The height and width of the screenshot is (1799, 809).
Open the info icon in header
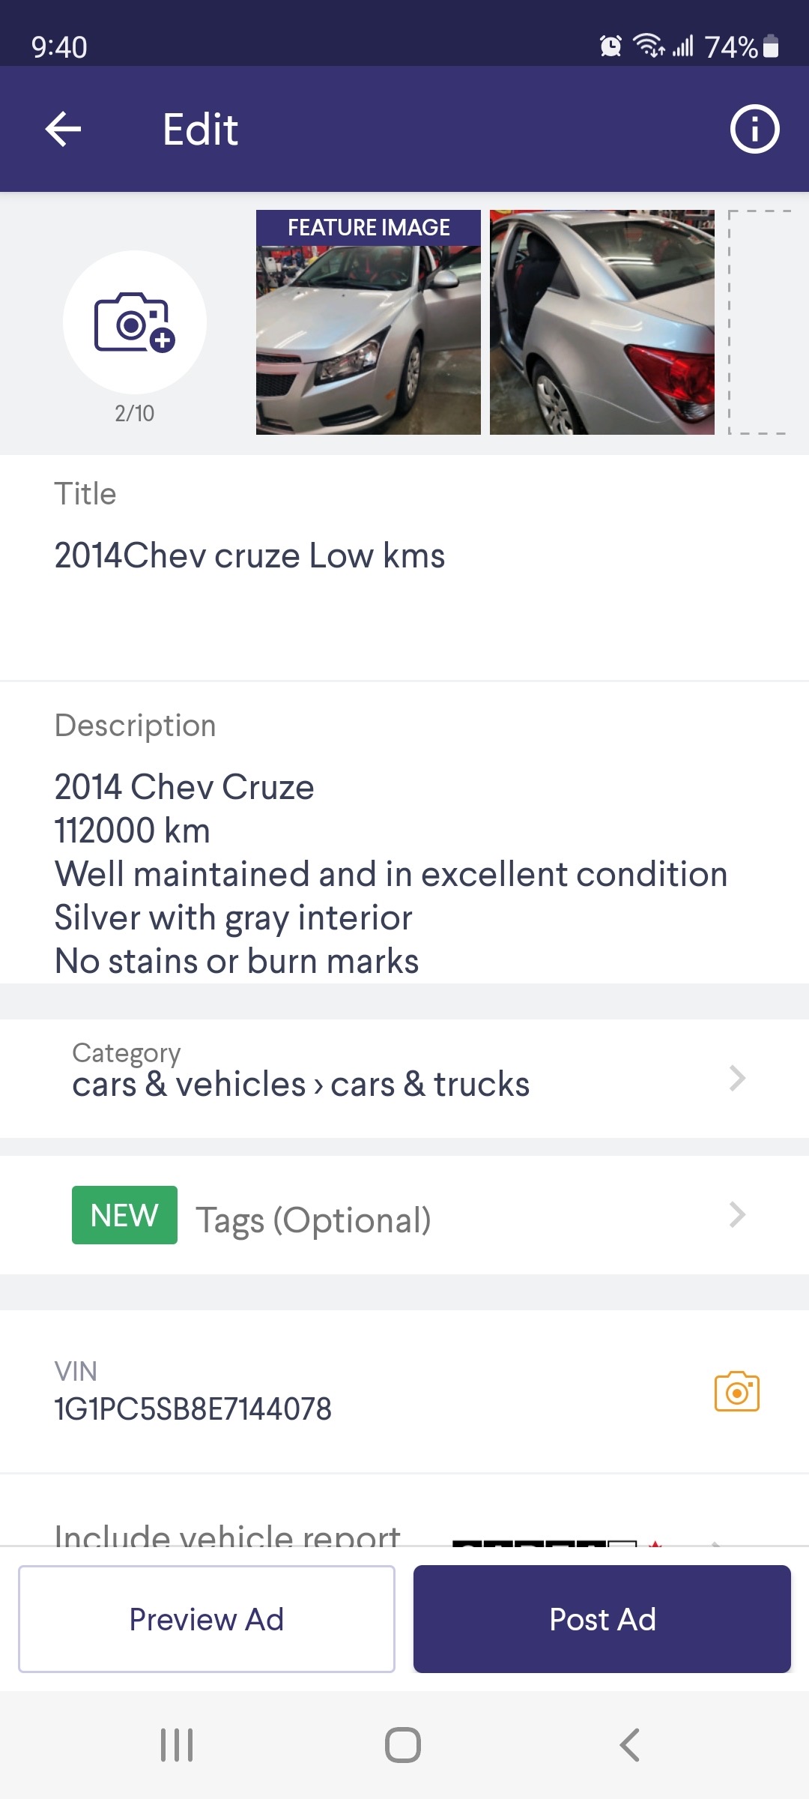(x=754, y=130)
